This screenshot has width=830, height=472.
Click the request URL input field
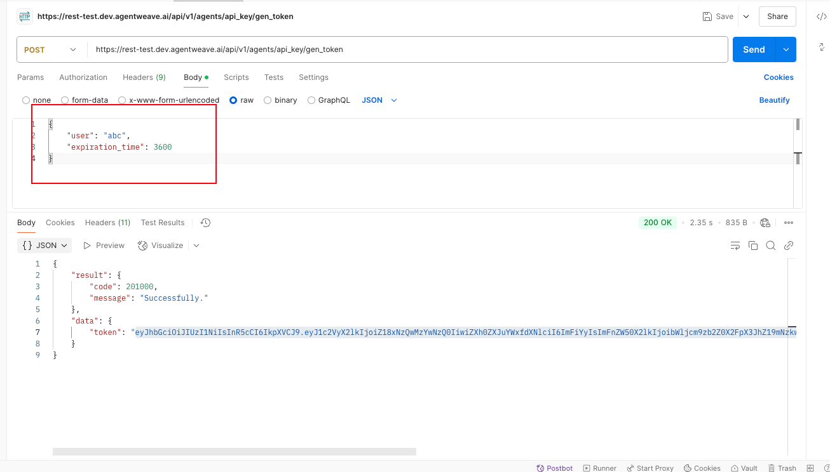click(x=407, y=49)
